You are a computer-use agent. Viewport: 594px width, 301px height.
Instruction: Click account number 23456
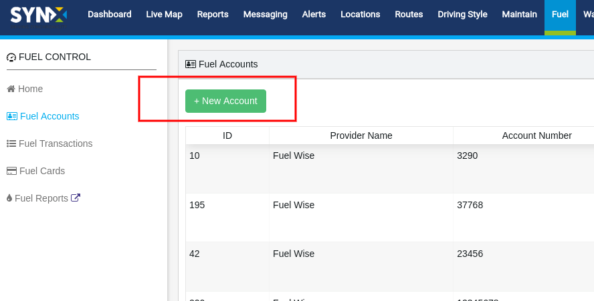pyautogui.click(x=470, y=254)
